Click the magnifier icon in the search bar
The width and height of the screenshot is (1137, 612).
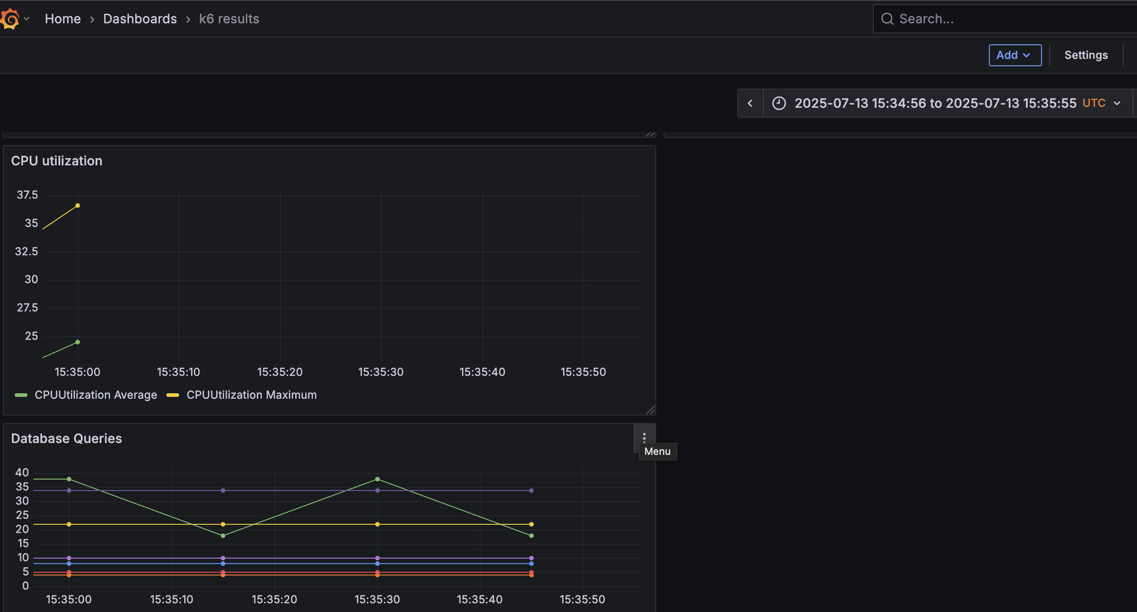(888, 18)
